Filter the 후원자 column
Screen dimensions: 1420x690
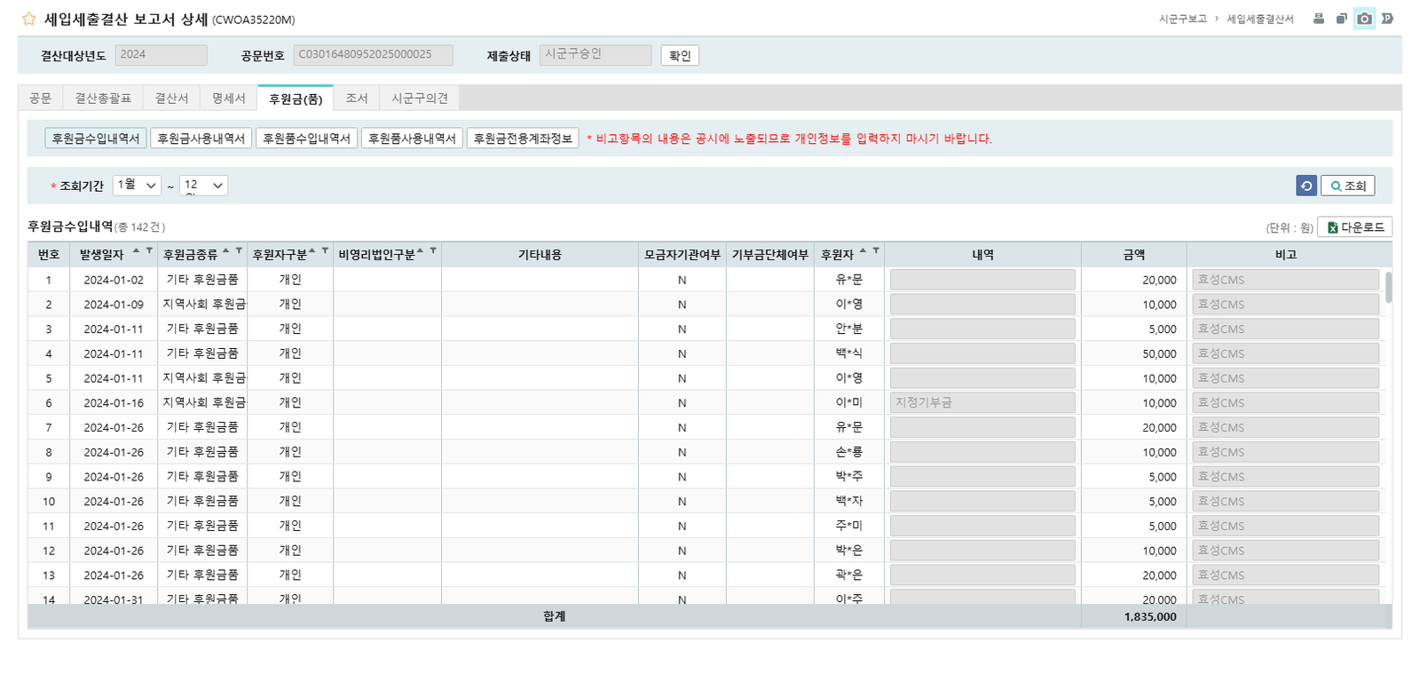click(876, 251)
